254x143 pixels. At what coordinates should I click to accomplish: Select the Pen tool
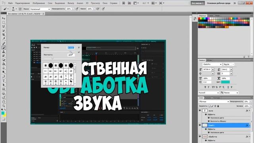pyautogui.click(x=4, y=77)
